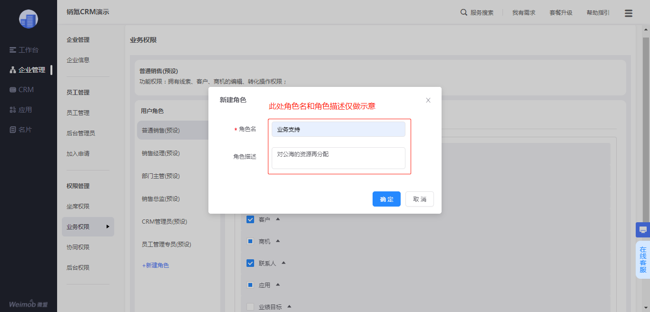Close the 新建角色 dialog
Screen dimensions: 650x312
(x=428, y=100)
